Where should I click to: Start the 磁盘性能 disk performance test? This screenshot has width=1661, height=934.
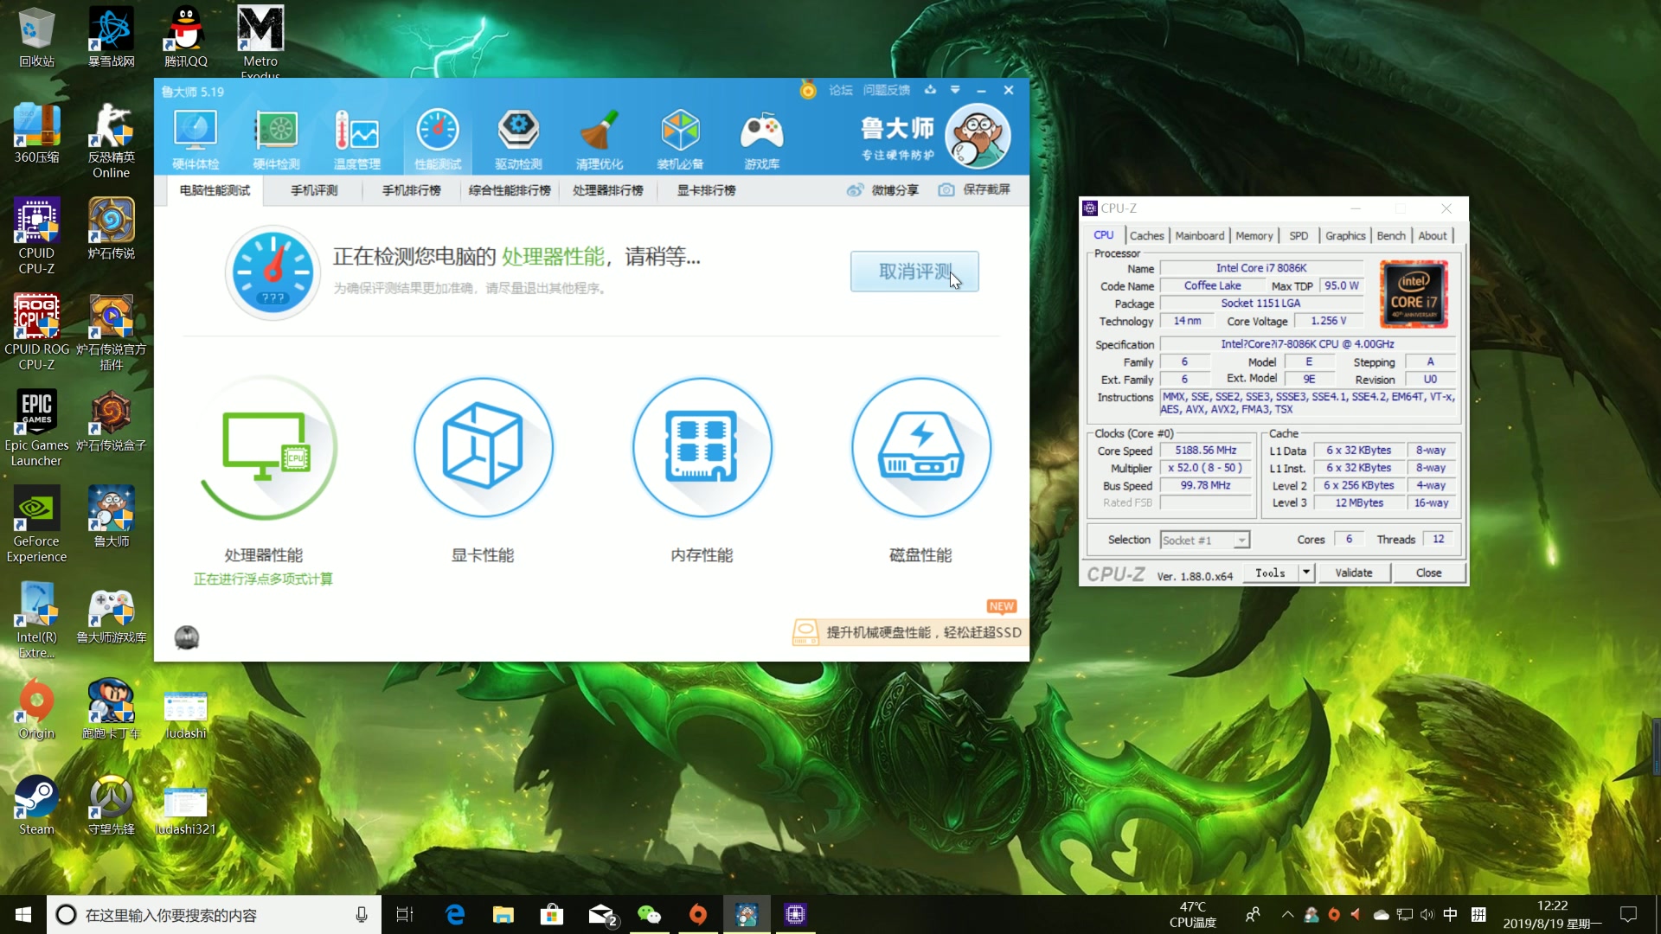pos(921,448)
